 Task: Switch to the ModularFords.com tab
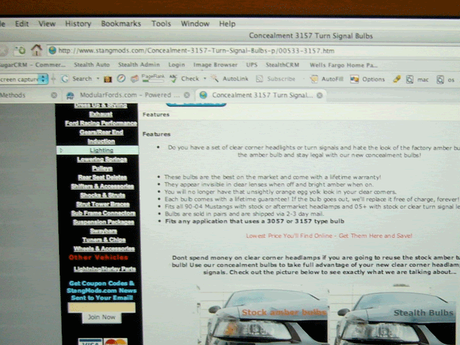click(x=127, y=95)
